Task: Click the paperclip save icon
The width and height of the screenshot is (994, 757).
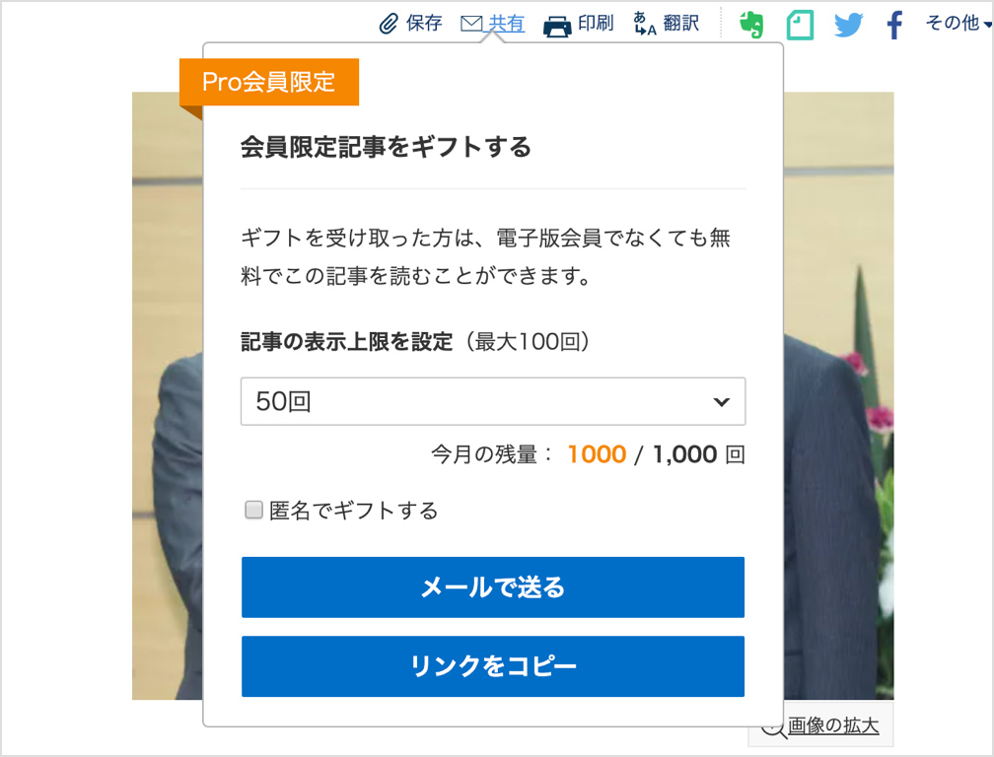Action: point(388,24)
